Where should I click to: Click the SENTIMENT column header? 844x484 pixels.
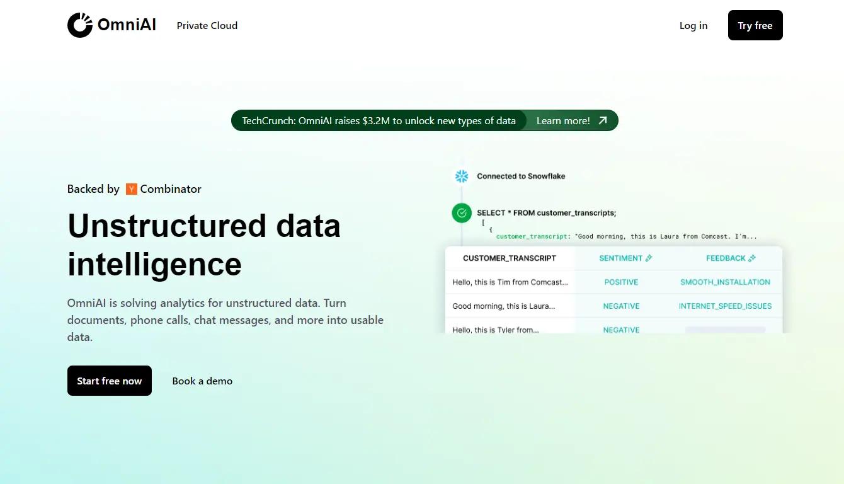point(620,258)
